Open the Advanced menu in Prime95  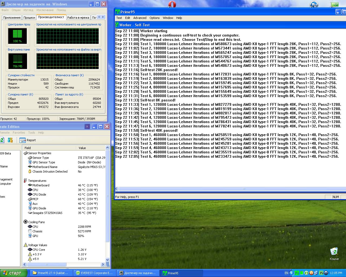coord(140,18)
